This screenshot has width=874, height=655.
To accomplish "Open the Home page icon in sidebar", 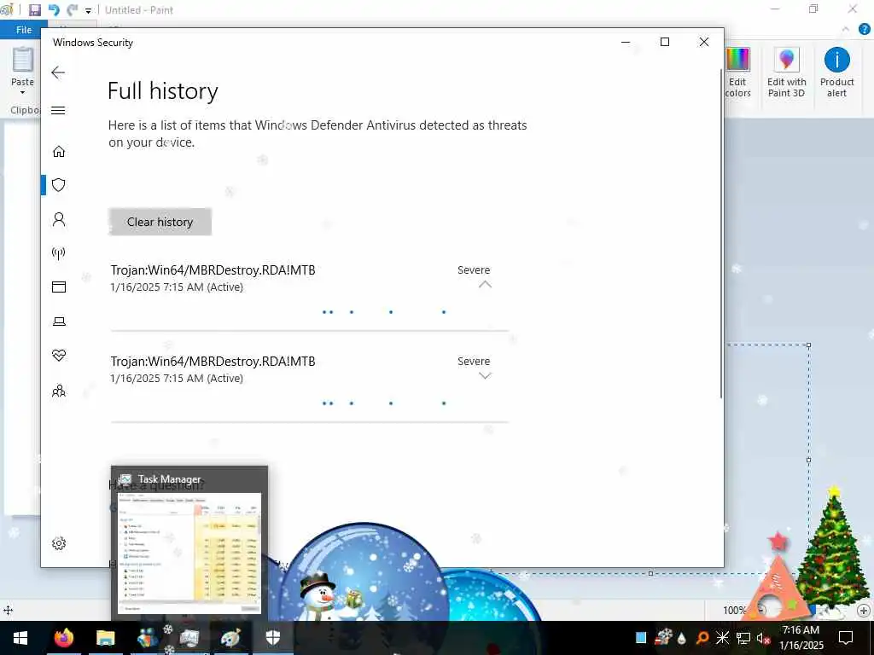I will pos(59,152).
